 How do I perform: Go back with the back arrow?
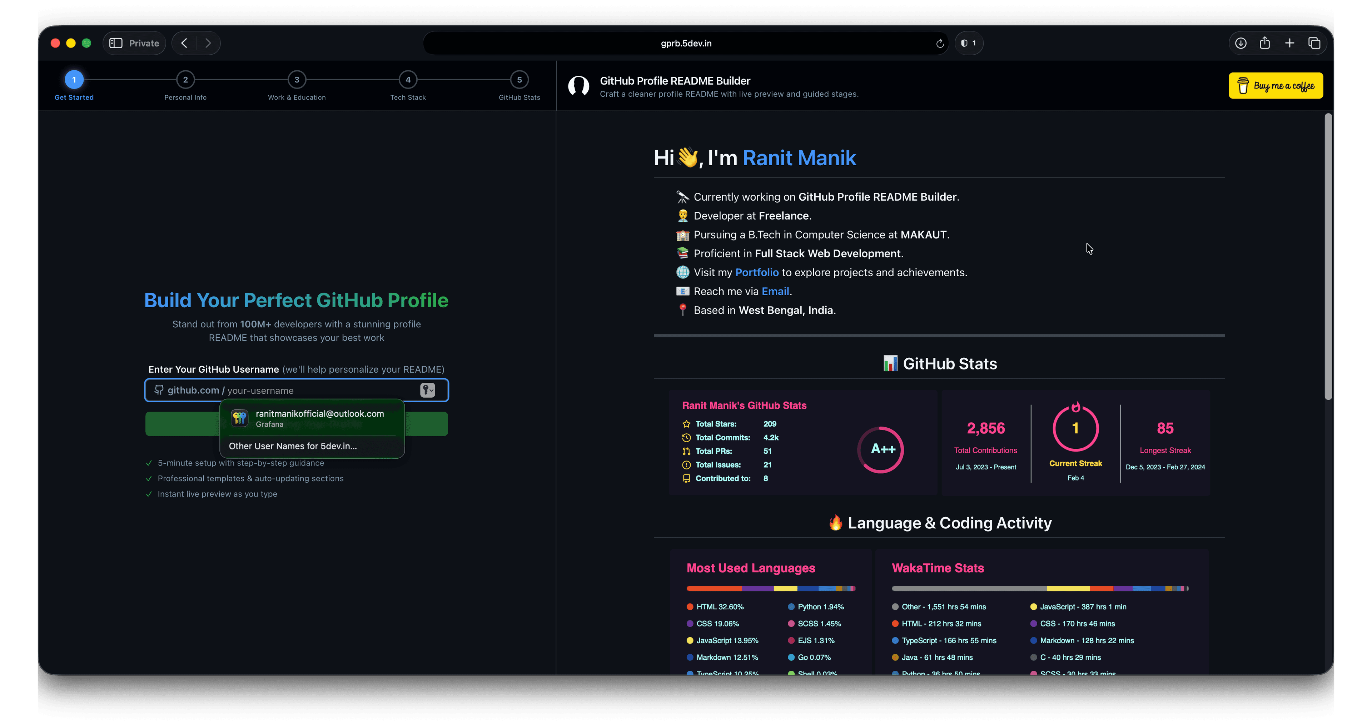[x=184, y=43]
